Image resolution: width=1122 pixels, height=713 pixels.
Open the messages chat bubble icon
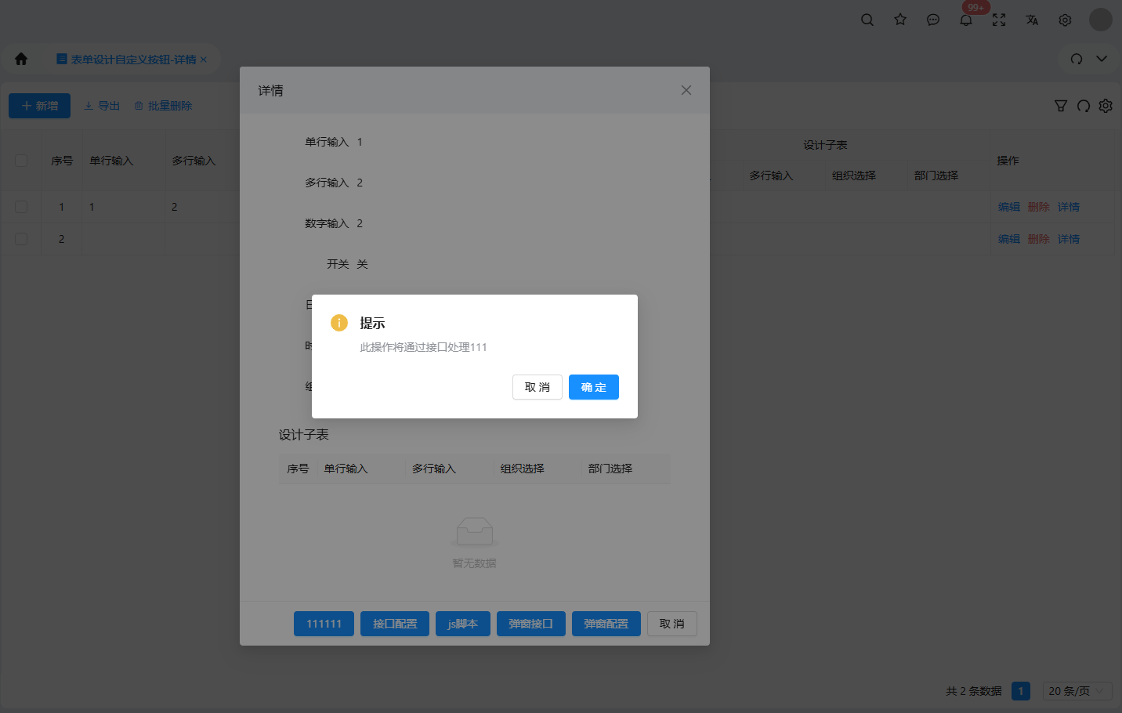(933, 20)
